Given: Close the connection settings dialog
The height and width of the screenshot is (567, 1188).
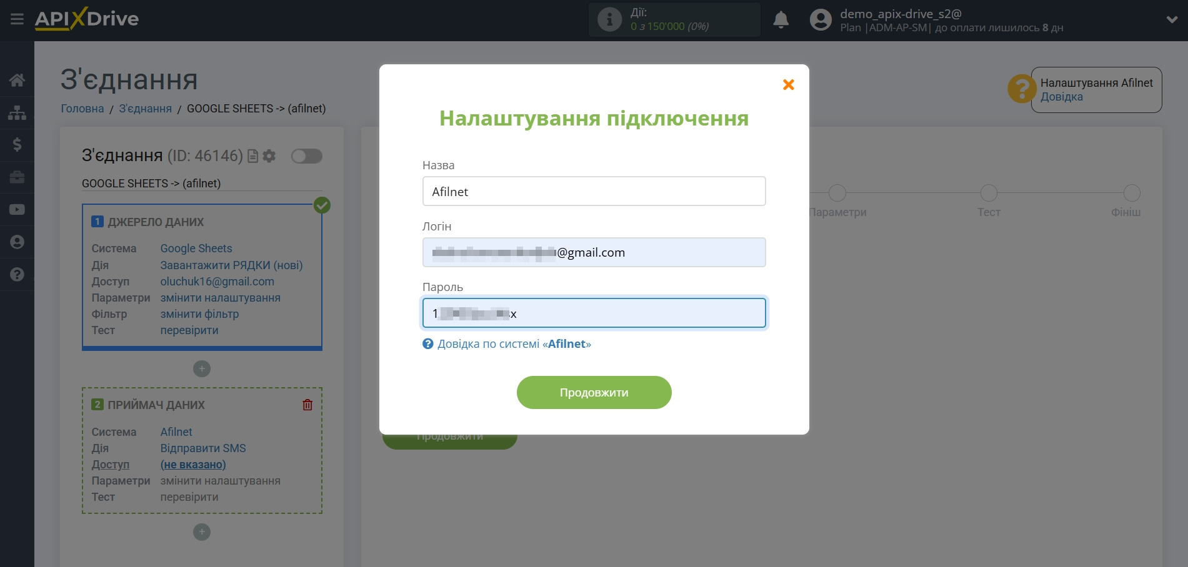Looking at the screenshot, I should click(x=788, y=85).
